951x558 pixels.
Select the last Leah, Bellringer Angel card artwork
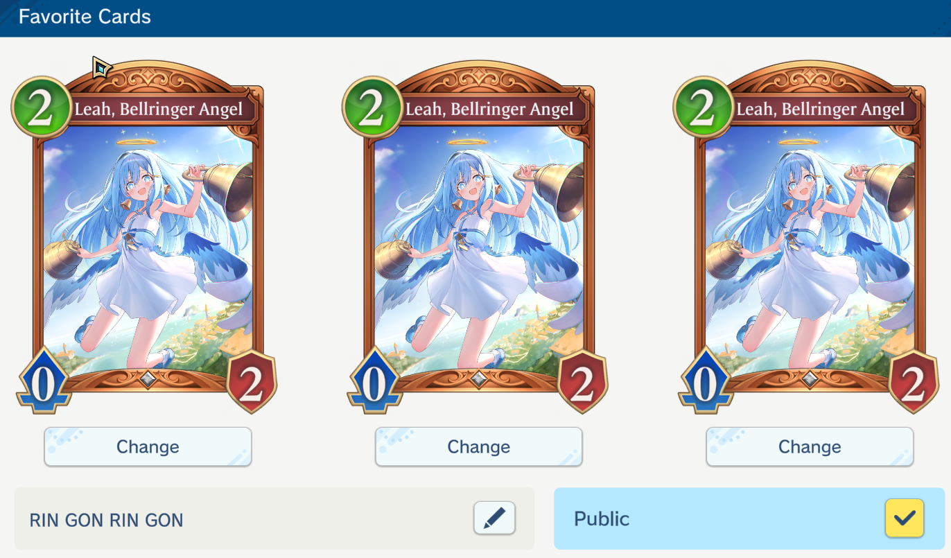click(810, 250)
